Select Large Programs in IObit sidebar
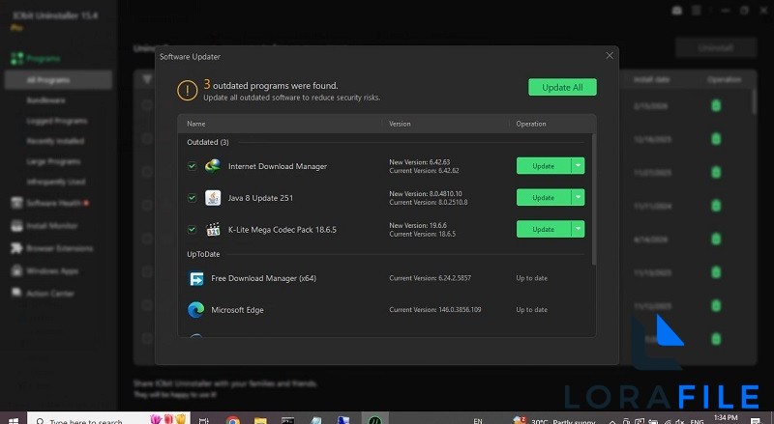774x424 pixels. (53, 161)
